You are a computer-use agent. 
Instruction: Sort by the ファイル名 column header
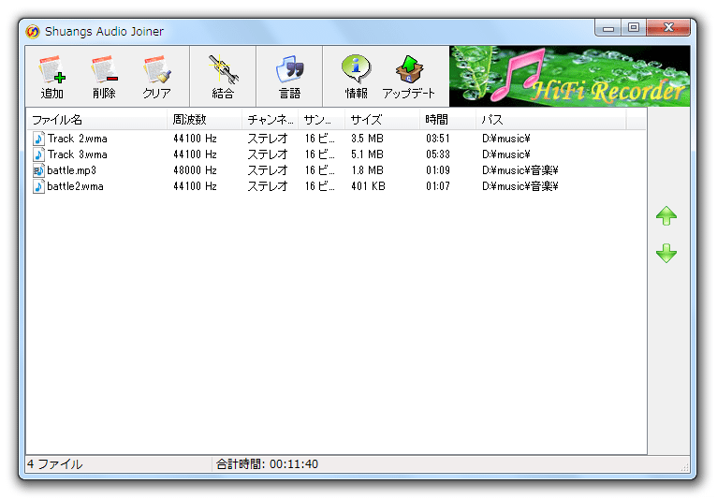pyautogui.click(x=96, y=120)
